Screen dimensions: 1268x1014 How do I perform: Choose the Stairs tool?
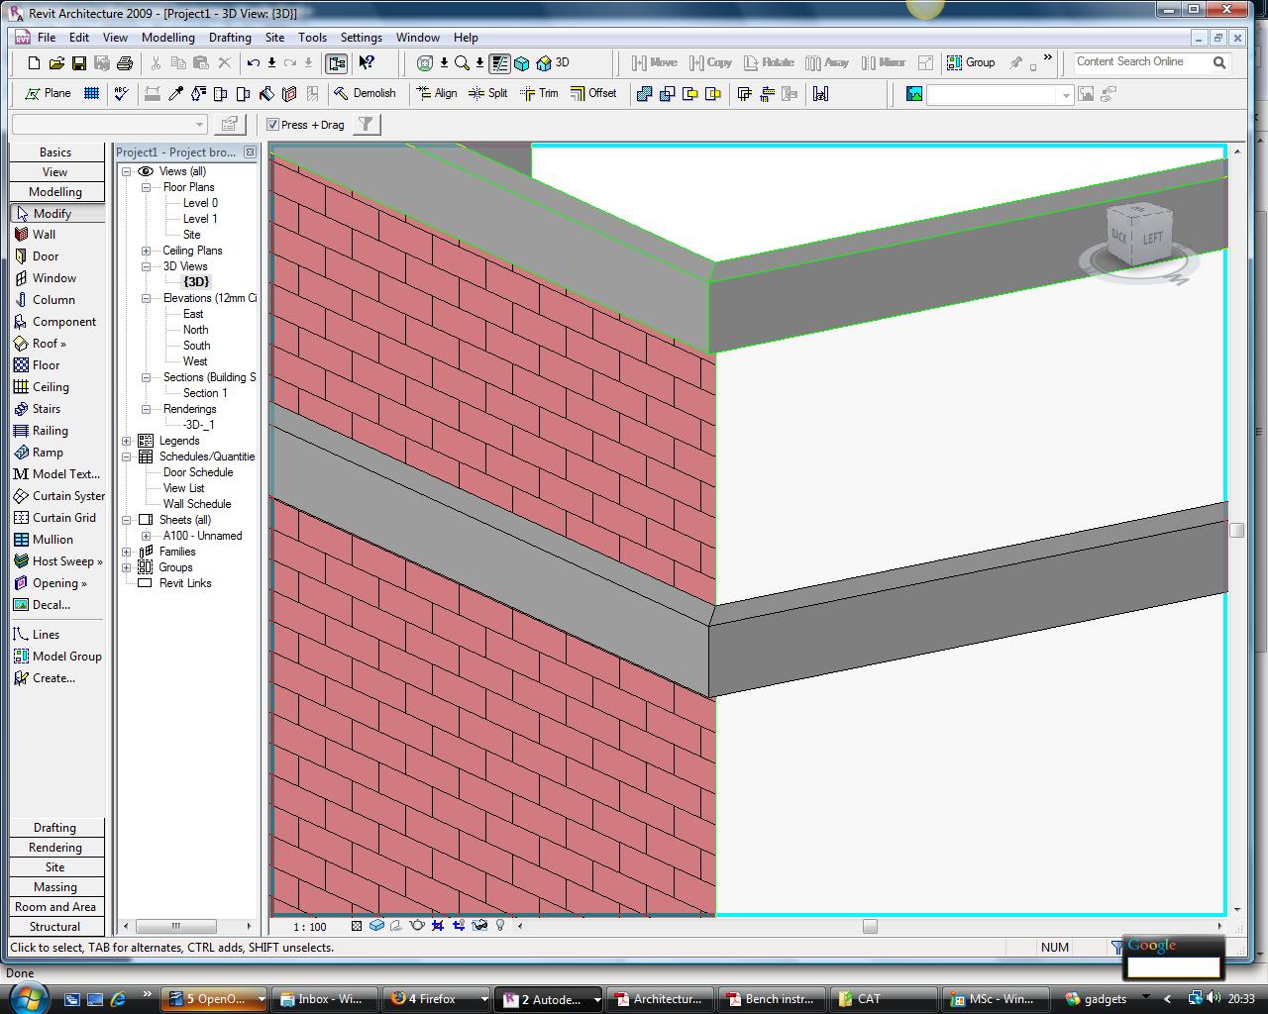(x=46, y=409)
